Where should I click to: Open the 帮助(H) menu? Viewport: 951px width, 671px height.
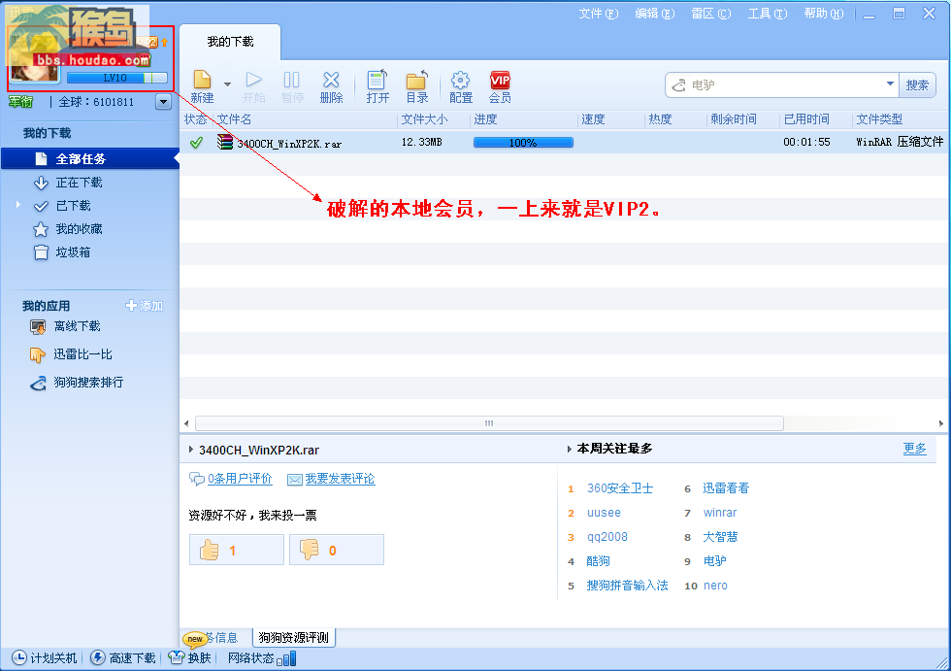pyautogui.click(x=824, y=14)
